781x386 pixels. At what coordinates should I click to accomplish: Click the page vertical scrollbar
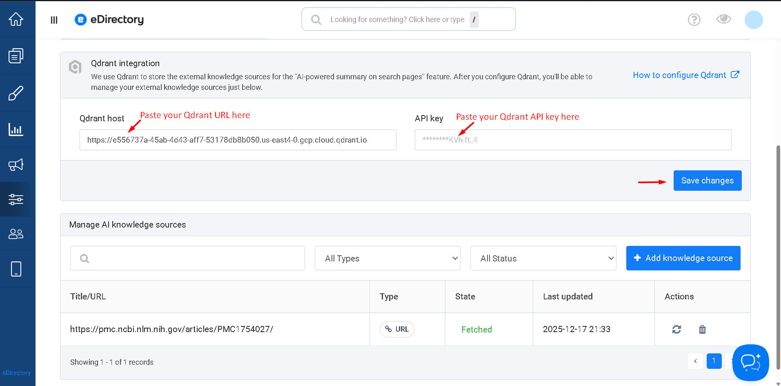click(778, 257)
